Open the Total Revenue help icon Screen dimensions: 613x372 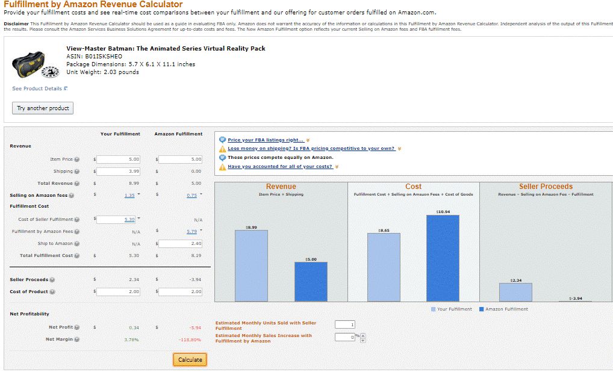click(x=77, y=184)
